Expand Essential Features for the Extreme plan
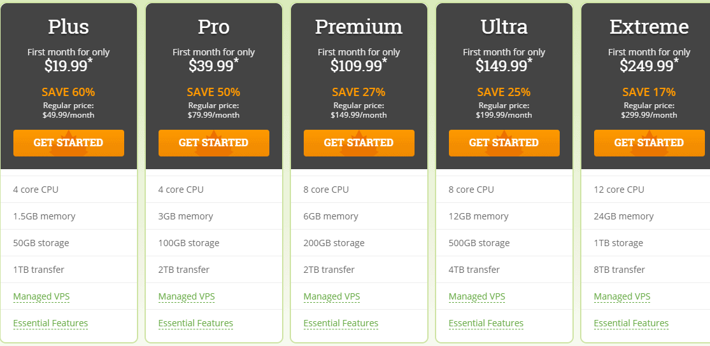710x346 pixels. pos(631,323)
